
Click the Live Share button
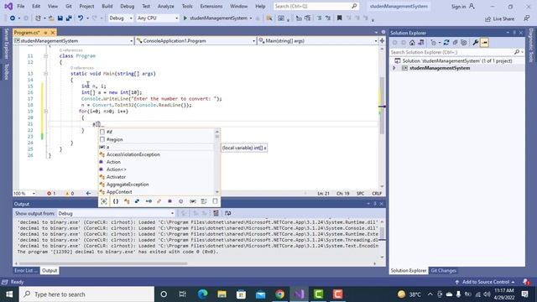[x=499, y=18]
